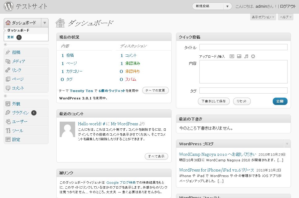Click the speech bubble icon beside コメント
This screenshot has height=198, width=299.
[8, 88]
